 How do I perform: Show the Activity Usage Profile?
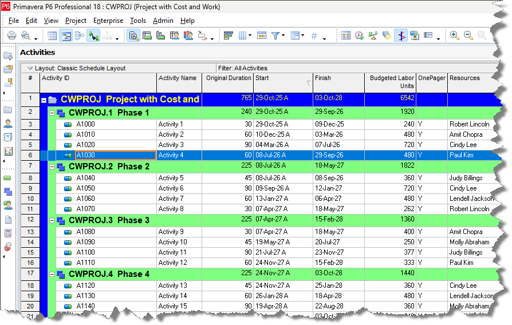161,35
